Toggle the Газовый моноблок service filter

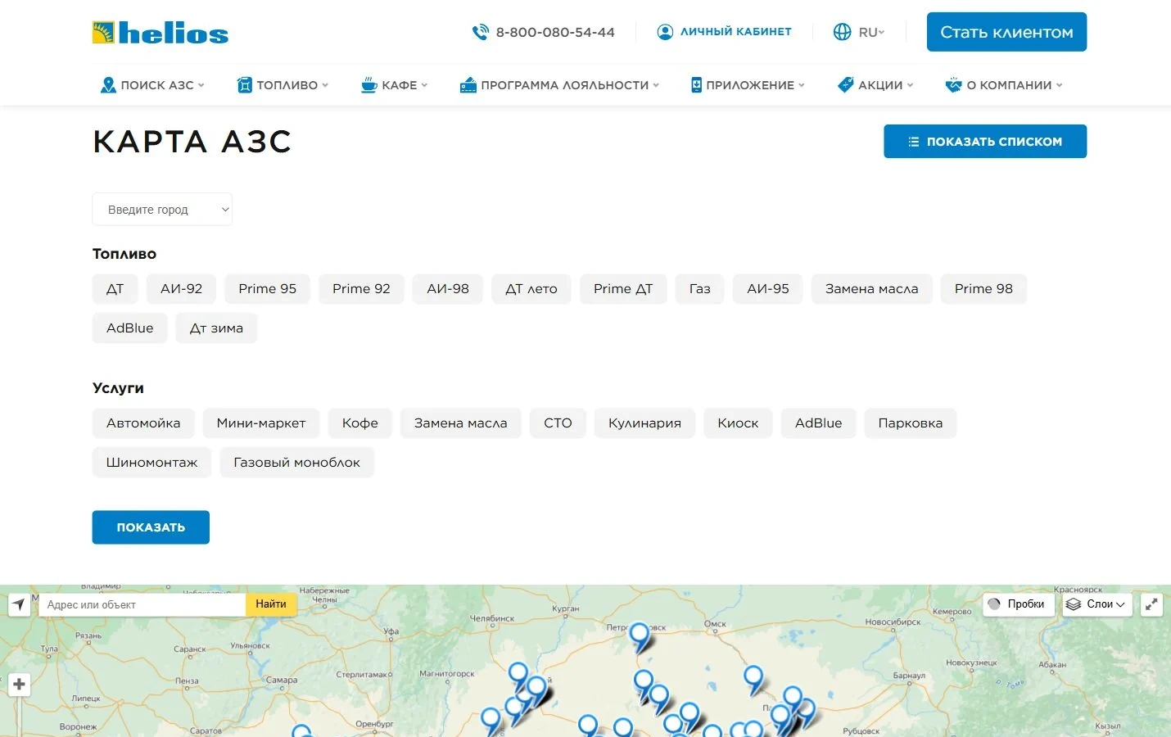coord(296,463)
